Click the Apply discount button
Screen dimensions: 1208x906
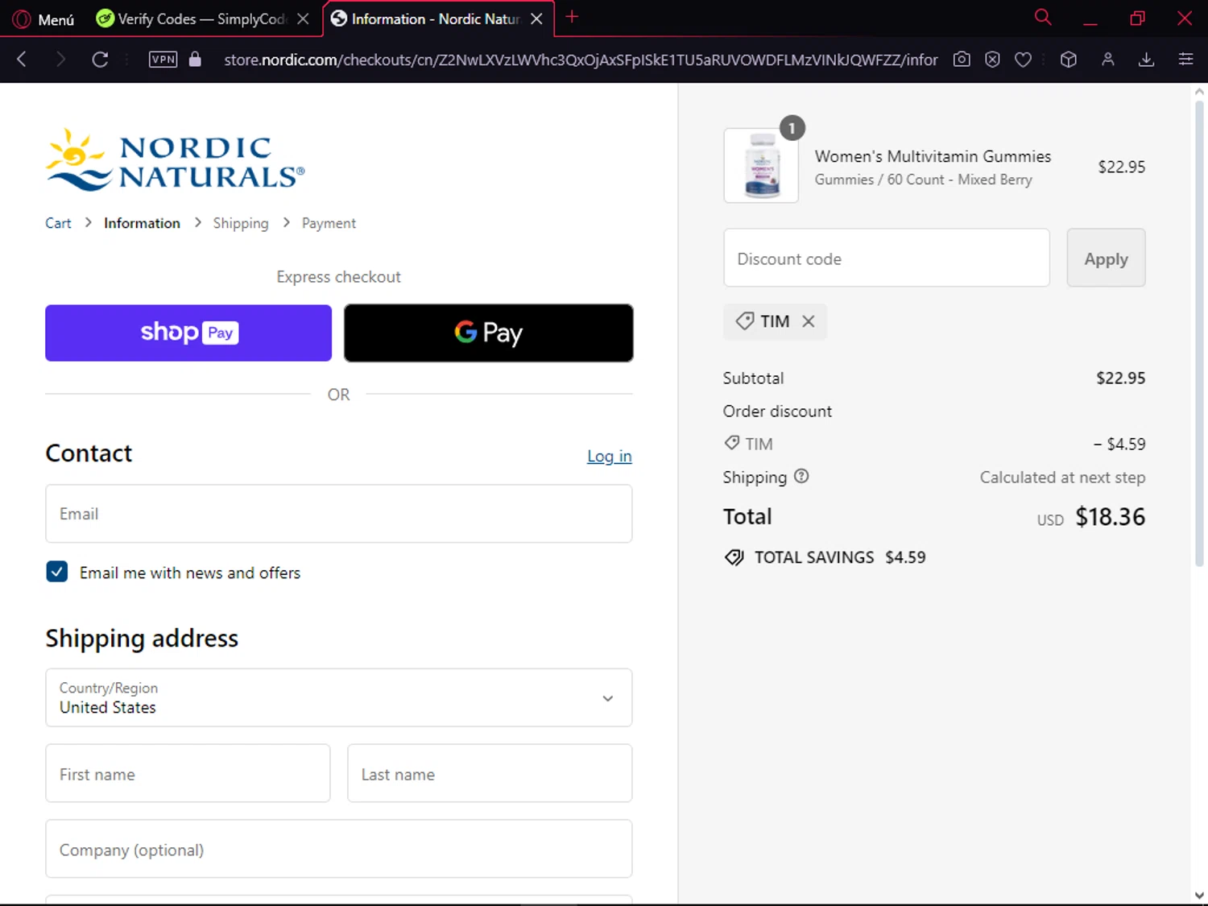[x=1106, y=258]
